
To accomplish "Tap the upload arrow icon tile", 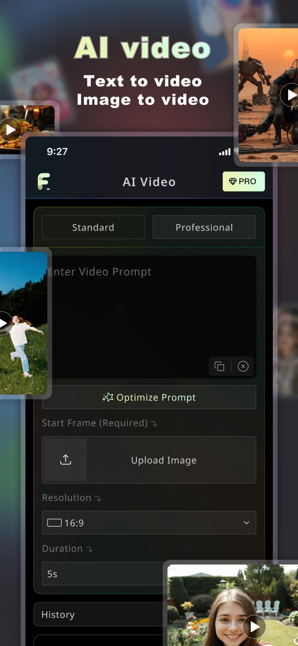I will point(65,460).
